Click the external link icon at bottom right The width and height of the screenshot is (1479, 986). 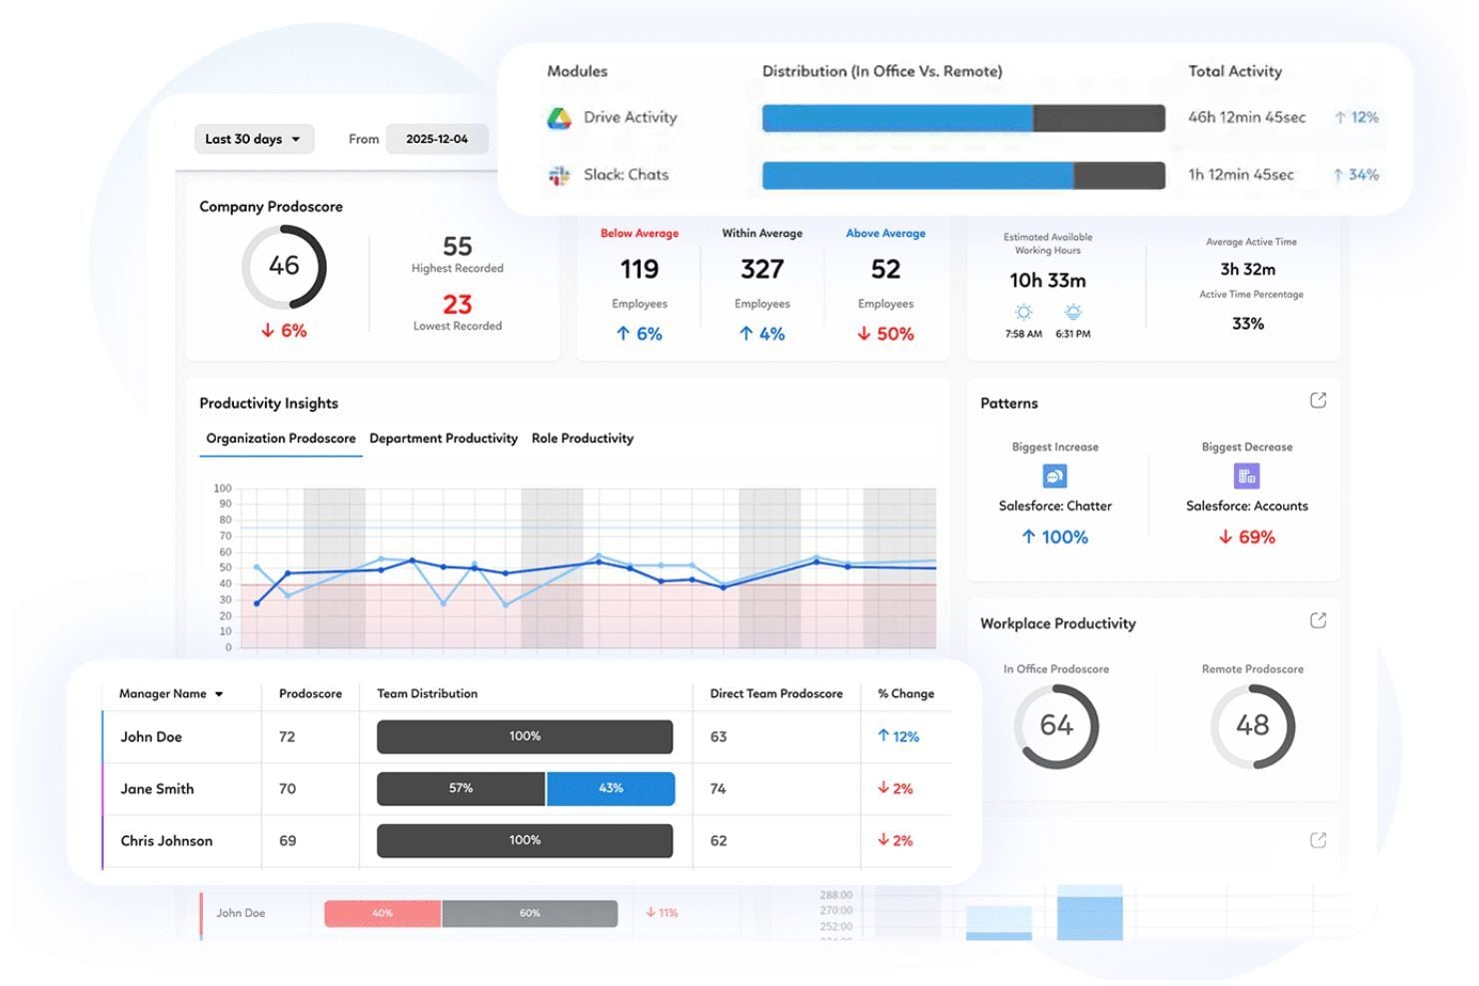point(1318,839)
